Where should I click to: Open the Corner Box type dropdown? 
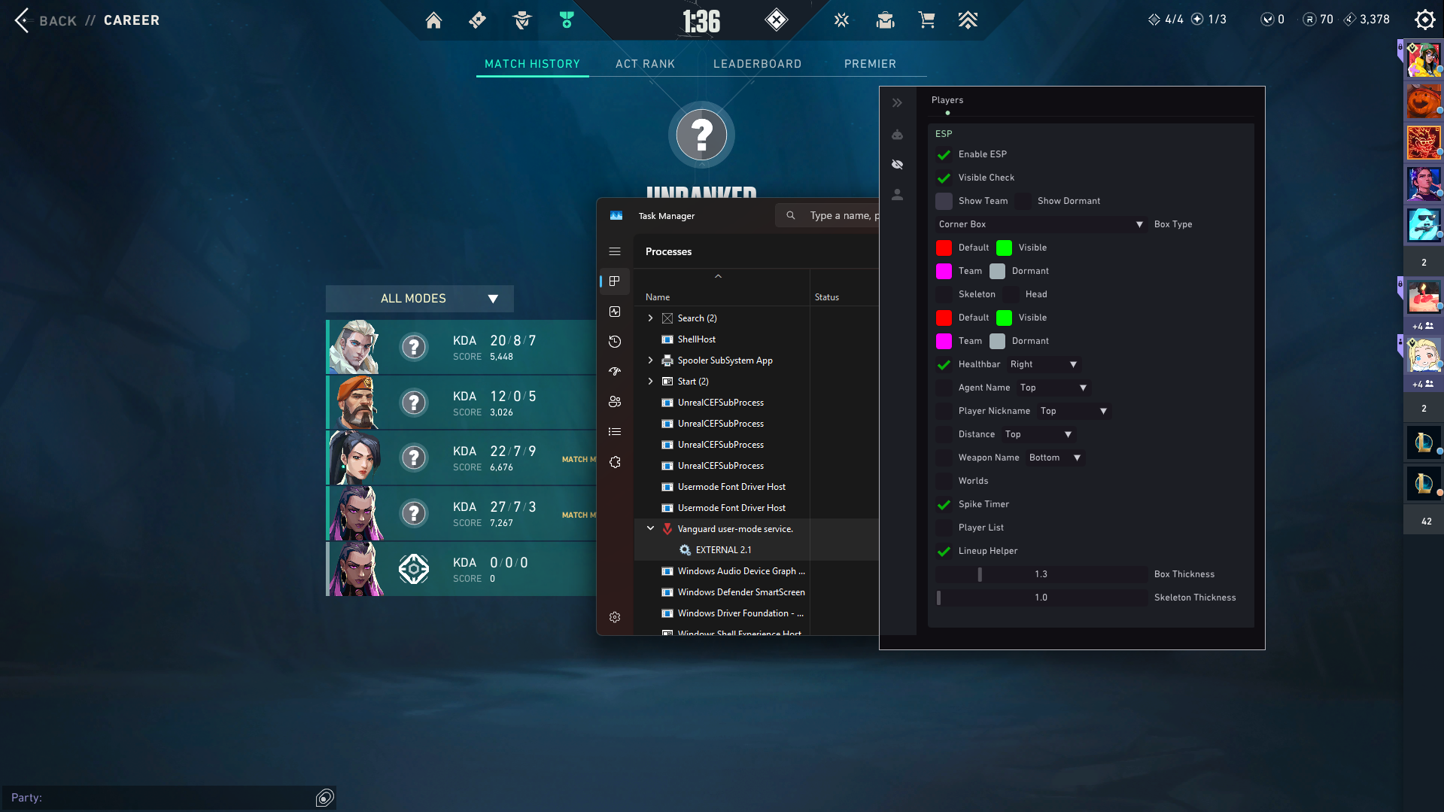click(x=1041, y=224)
